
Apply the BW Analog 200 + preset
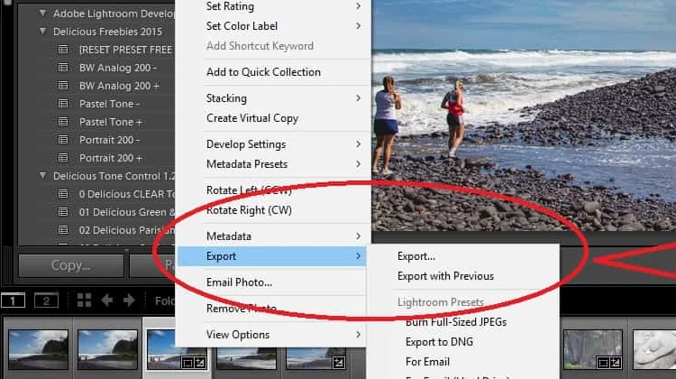119,86
